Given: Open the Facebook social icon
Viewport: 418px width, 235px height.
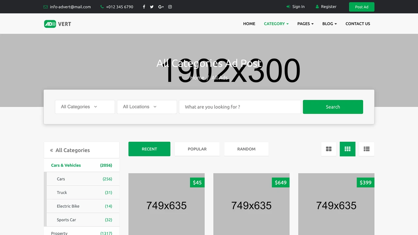Looking at the screenshot, I should (144, 7).
